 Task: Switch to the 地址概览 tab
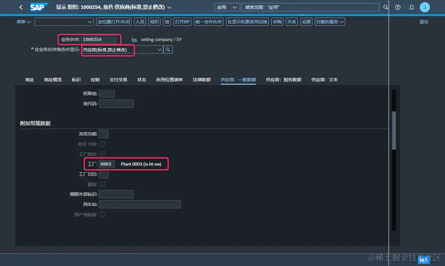click(x=53, y=80)
